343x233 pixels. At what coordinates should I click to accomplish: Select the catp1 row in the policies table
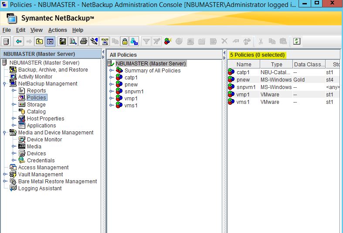pyautogui.click(x=283, y=72)
